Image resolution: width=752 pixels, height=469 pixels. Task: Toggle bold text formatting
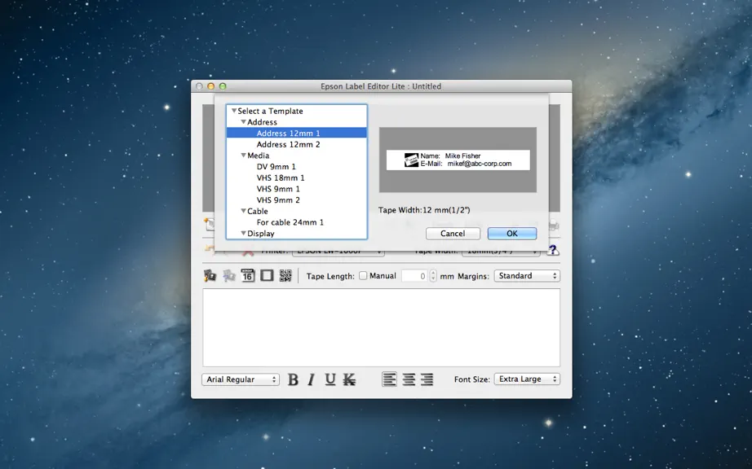(x=293, y=379)
